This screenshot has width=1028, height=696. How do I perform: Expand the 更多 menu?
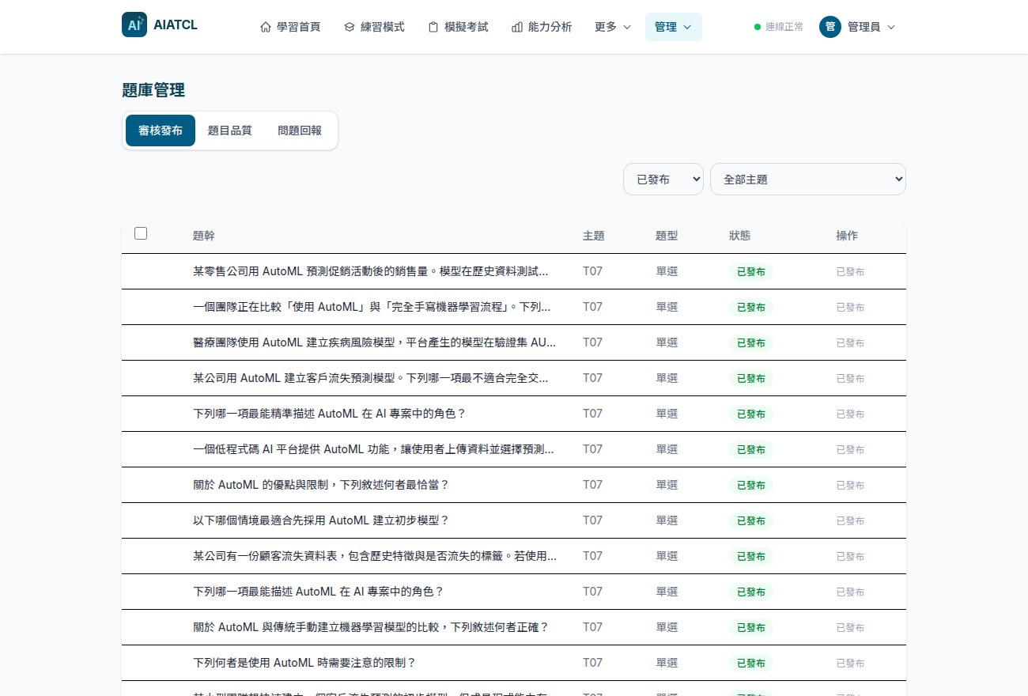pyautogui.click(x=613, y=27)
